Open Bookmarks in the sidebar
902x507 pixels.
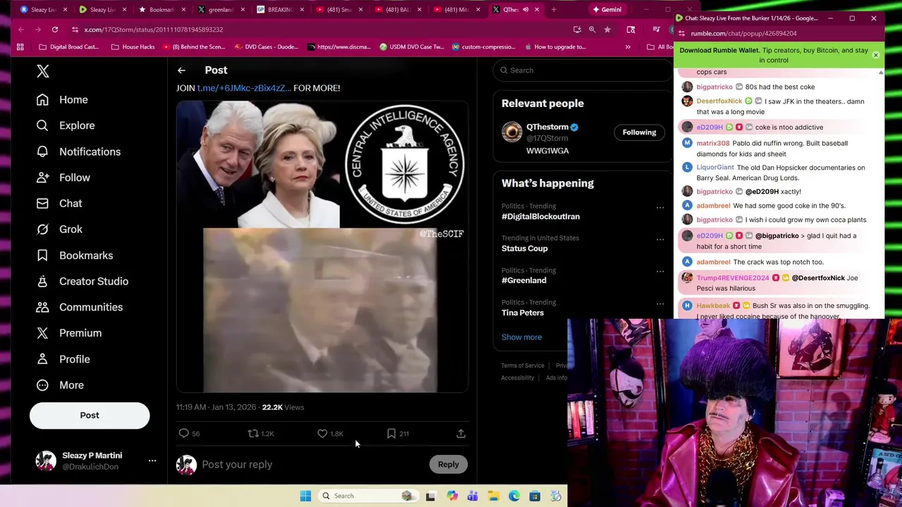tap(75, 256)
